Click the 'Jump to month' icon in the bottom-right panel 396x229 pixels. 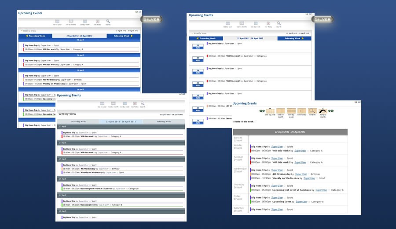(323, 111)
